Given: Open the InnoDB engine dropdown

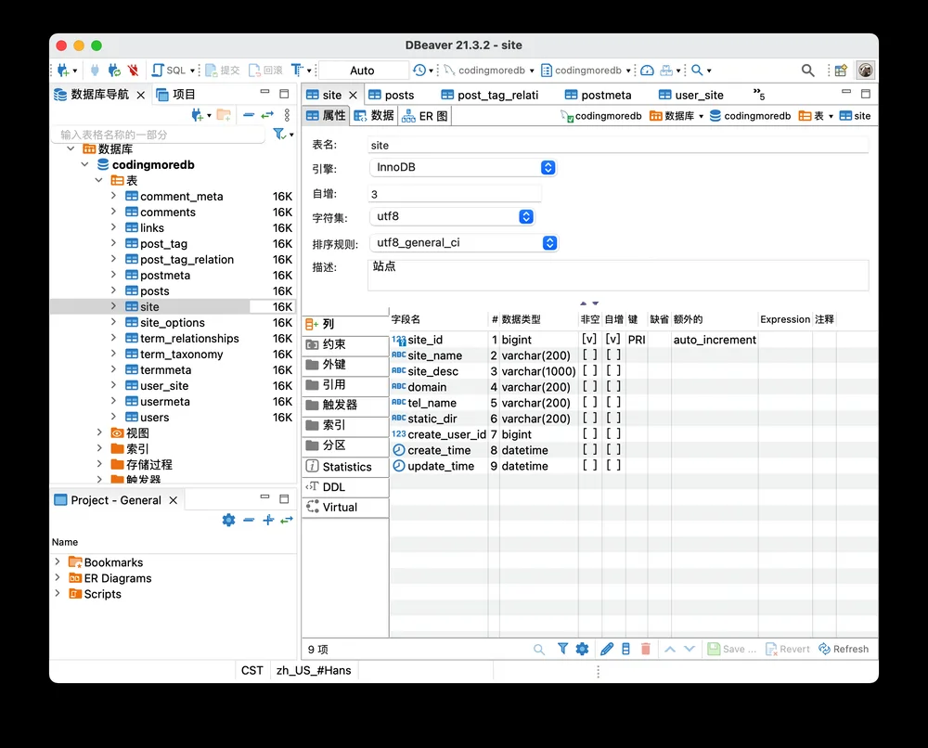Looking at the screenshot, I should click(463, 167).
